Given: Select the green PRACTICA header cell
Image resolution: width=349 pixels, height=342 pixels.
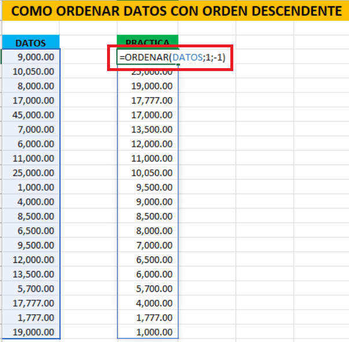Looking at the screenshot, I should coord(148,43).
